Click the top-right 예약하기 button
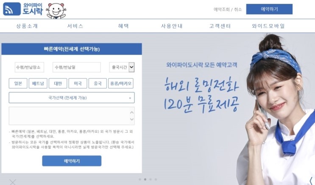This screenshot has height=185, width=315. click(x=269, y=9)
